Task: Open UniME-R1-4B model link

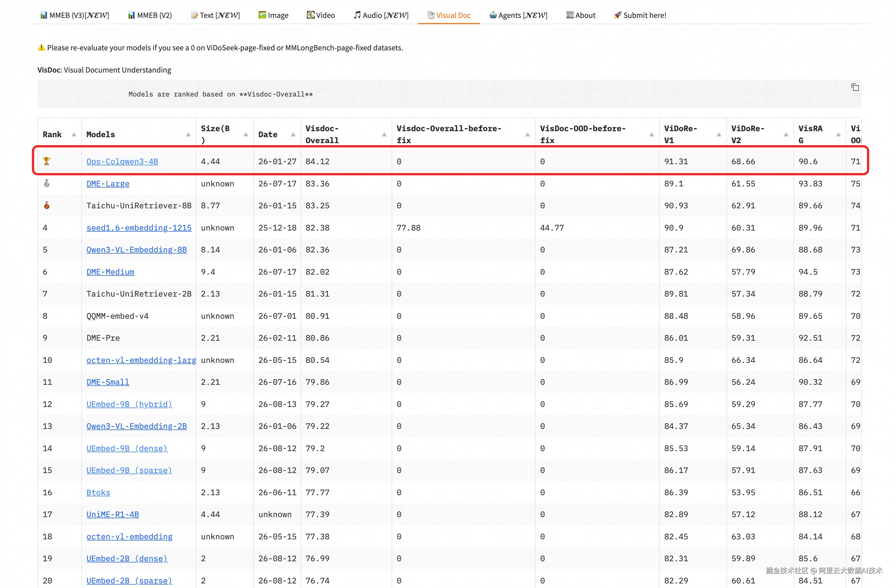Action: (113, 514)
